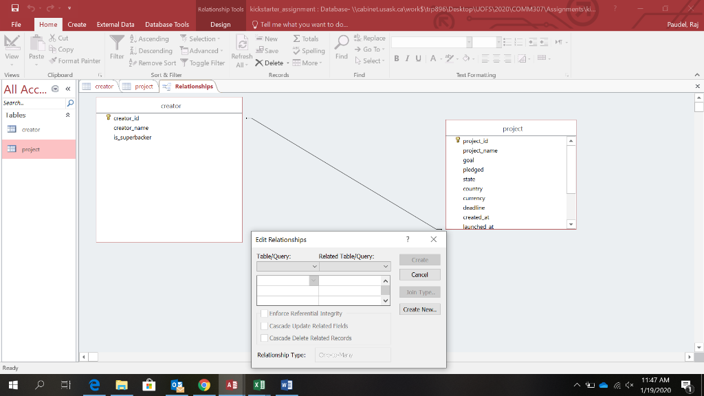This screenshot has width=704, height=396.
Task: Check Enforce Referential Integrity
Action: pyautogui.click(x=265, y=313)
